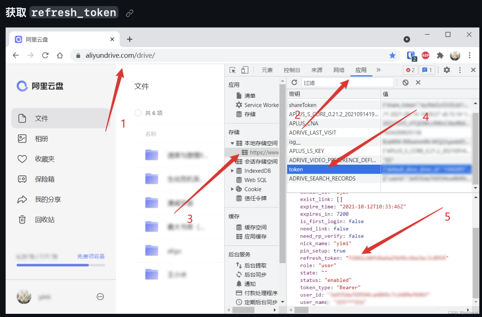This screenshot has width=482, height=317.
Task: Switch to the 网络 tab
Action: 339,70
